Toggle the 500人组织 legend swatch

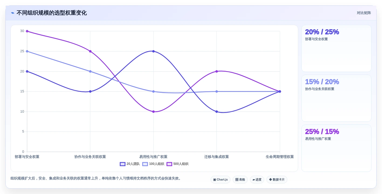[x=169, y=164]
